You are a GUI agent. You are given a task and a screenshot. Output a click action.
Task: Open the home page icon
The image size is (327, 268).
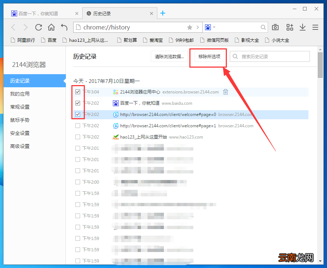(x=51, y=27)
